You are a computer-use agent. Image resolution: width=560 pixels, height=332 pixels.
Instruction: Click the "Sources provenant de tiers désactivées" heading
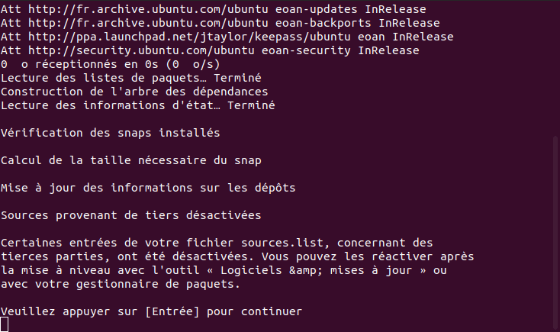pyautogui.click(x=131, y=215)
